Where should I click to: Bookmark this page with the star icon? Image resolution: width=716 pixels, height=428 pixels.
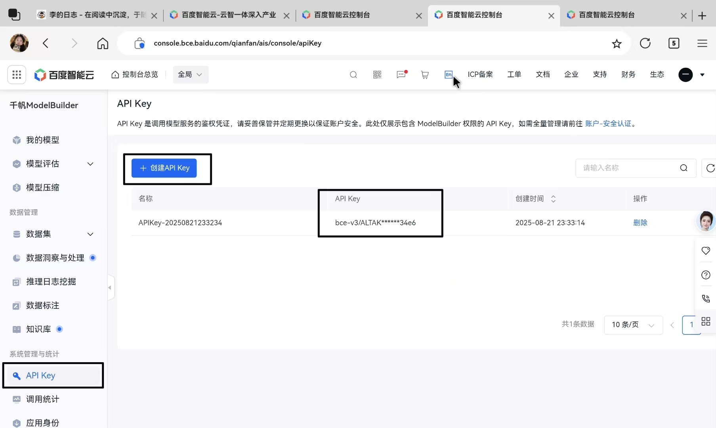pos(617,44)
